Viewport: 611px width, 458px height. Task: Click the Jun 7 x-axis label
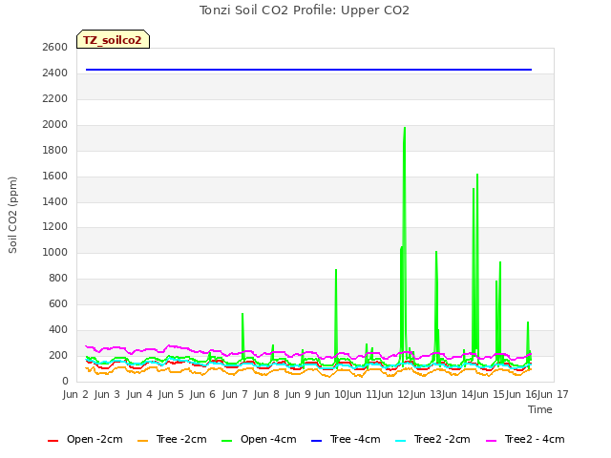click(x=235, y=394)
